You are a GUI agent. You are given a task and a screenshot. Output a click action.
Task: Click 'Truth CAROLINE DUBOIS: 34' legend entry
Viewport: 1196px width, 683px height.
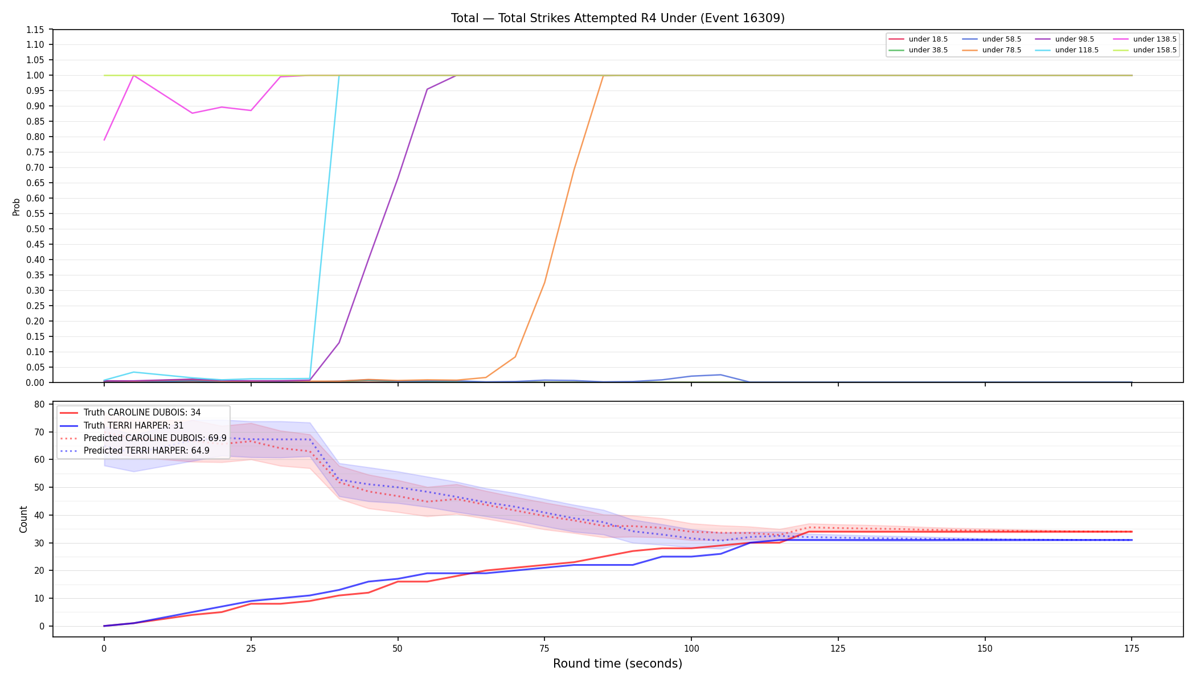(130, 413)
